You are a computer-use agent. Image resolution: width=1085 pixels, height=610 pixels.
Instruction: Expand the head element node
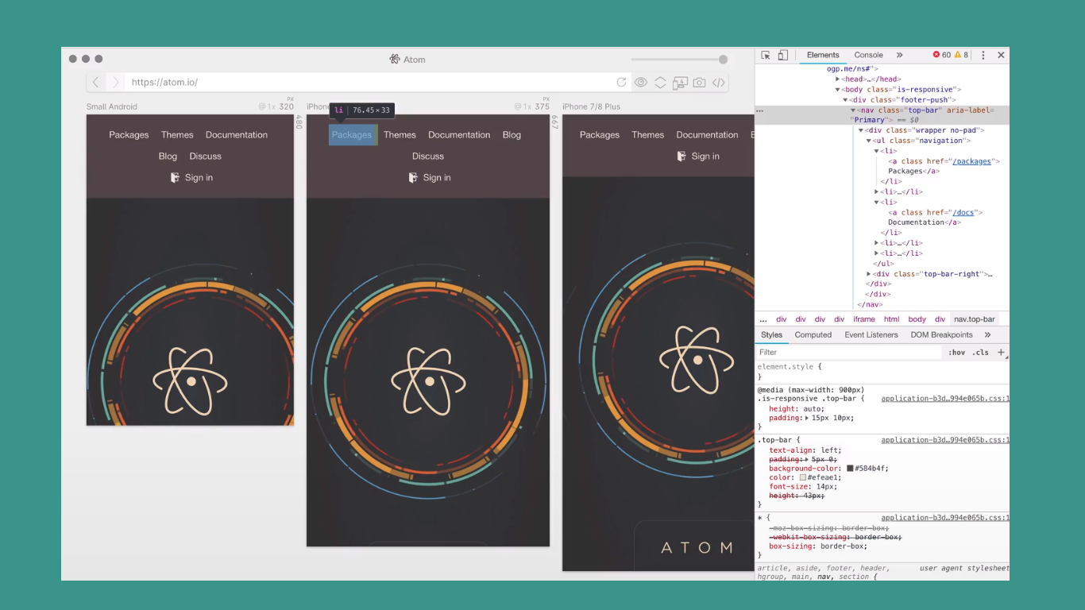tap(838, 79)
